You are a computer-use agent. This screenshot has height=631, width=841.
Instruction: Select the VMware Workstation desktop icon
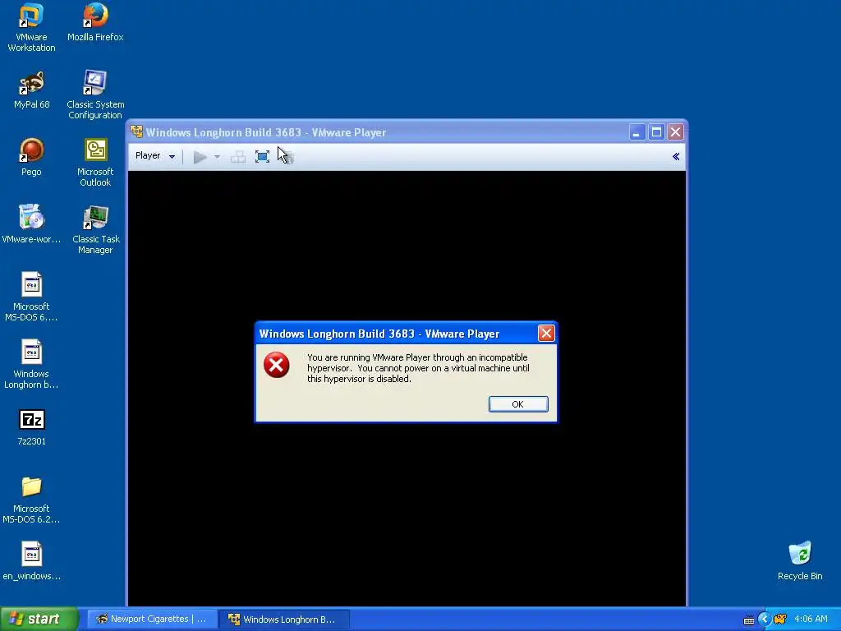(31, 28)
